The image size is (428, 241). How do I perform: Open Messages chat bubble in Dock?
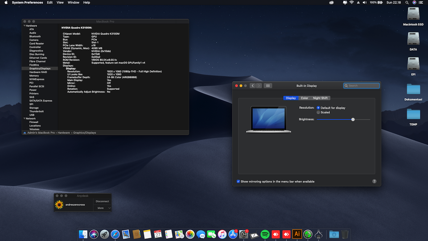tap(201, 234)
